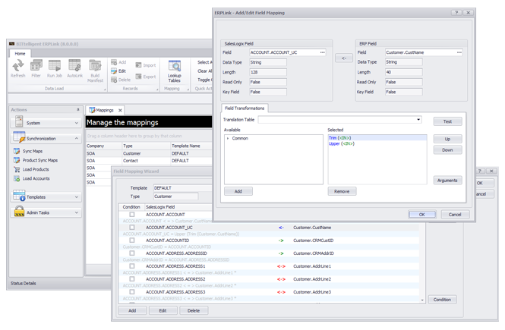This screenshot has width=505, height=330.
Task: Open Lookup Tables from the ribbon
Action: 174,71
